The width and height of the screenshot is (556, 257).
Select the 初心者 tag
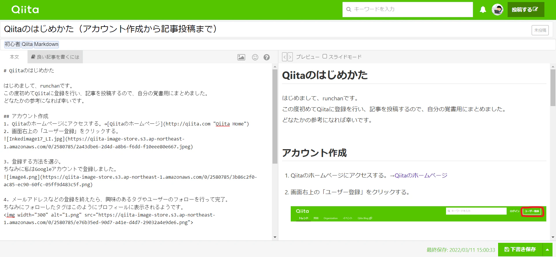pyautogui.click(x=12, y=44)
